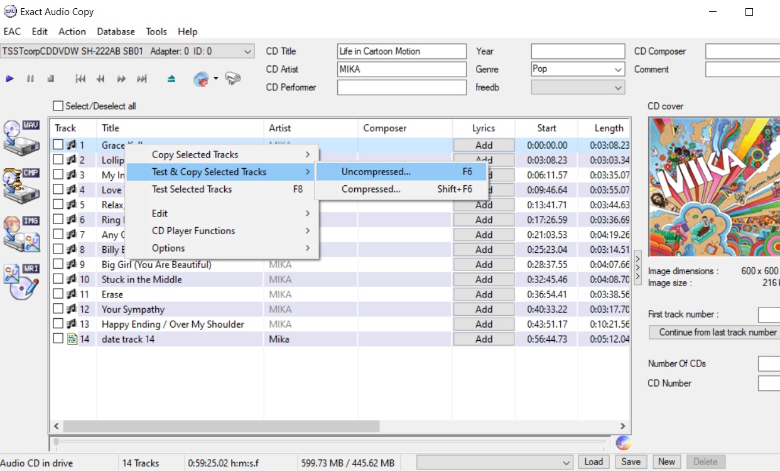The image size is (780, 472).
Task: Click the MIKA CD cover thumbnail
Action: [x=714, y=187]
